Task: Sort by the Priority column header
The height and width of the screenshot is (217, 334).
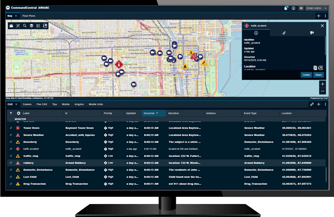Action: 112,113
